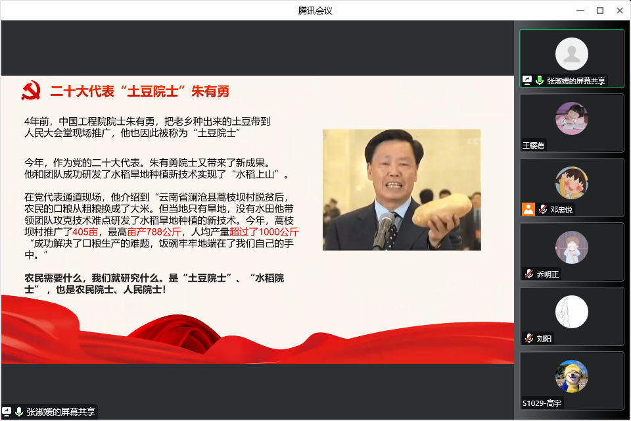Click the S1029-高宇 name label

coord(542,403)
